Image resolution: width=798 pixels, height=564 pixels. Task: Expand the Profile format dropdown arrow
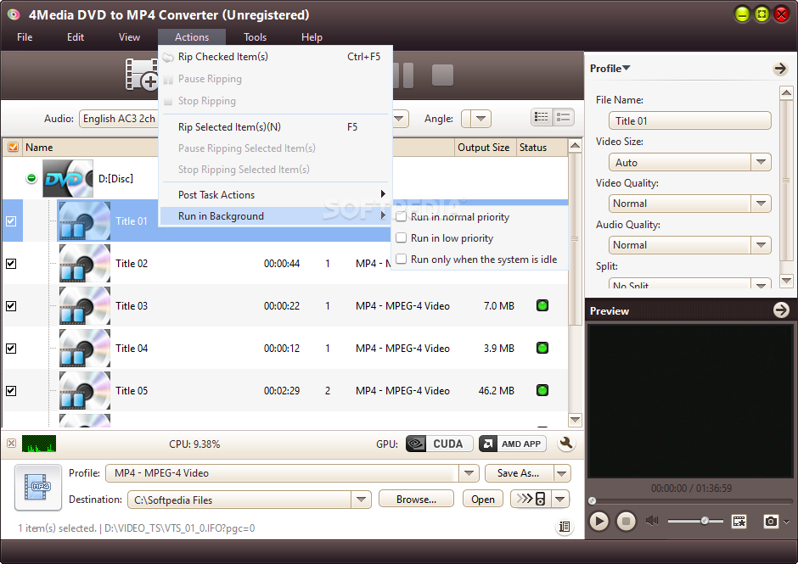(469, 473)
